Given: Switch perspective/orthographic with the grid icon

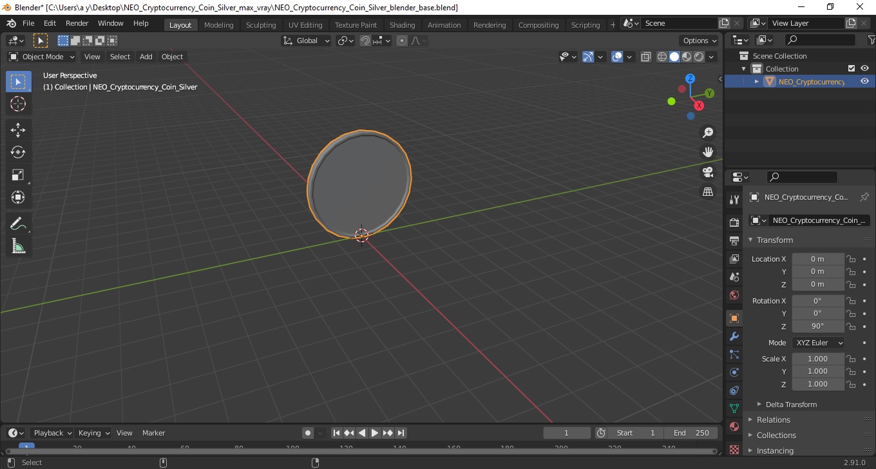Looking at the screenshot, I should pyautogui.click(x=708, y=192).
